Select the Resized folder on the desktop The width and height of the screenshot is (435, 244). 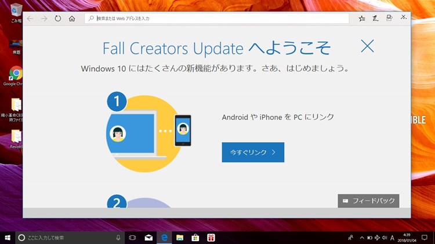pyautogui.click(x=16, y=139)
